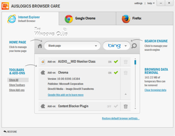The height and width of the screenshot is (136, 175).
Task: Click the SEARCH ENGINE heading
Action: (156, 41)
